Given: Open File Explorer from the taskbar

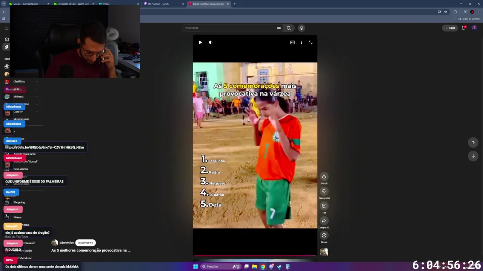Looking at the screenshot, I should pos(254,266).
